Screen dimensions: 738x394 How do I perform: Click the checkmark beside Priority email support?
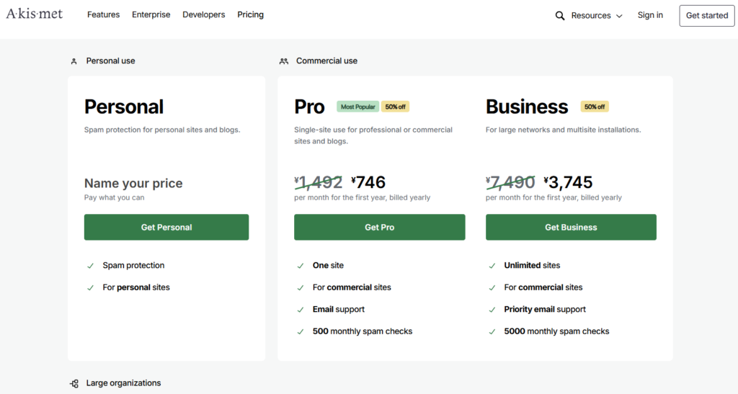tap(492, 310)
